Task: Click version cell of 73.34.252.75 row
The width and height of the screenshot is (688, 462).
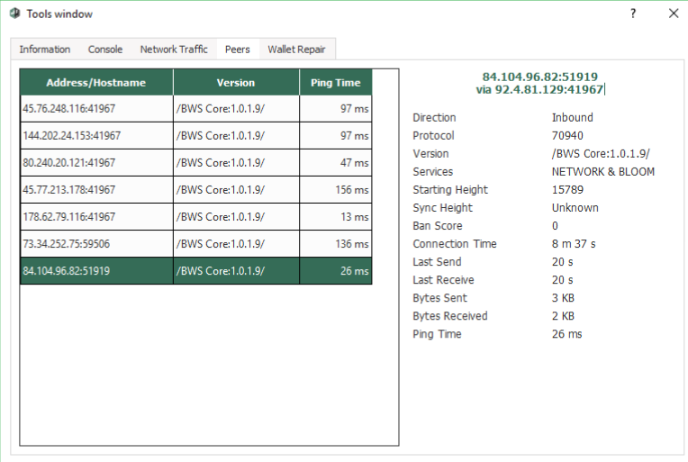Action: pos(236,244)
